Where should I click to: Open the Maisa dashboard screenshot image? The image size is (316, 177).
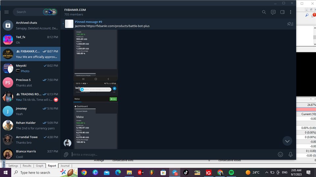(96, 116)
